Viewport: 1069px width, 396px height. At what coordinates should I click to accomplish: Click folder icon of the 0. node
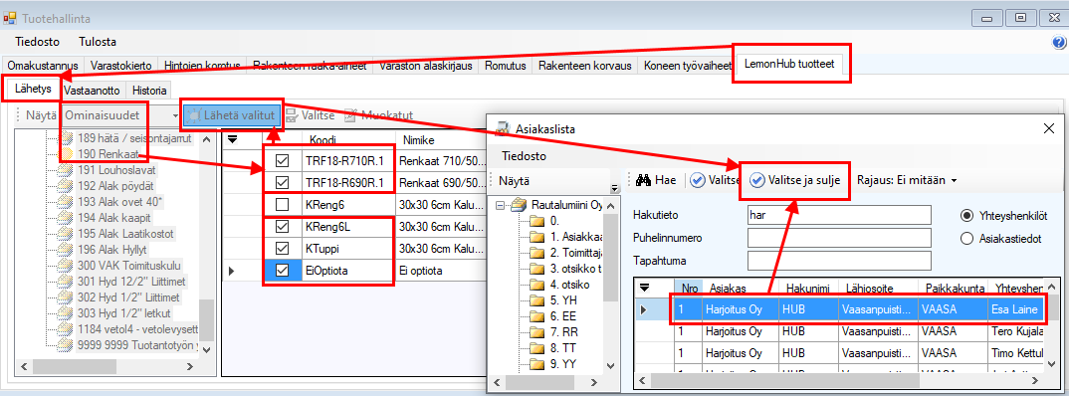coord(537,221)
